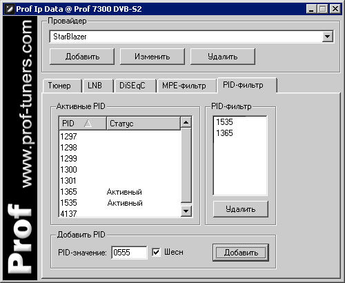Viewport: 345px width, 283px height.
Task: Open the LNB tab
Action: 95,86
